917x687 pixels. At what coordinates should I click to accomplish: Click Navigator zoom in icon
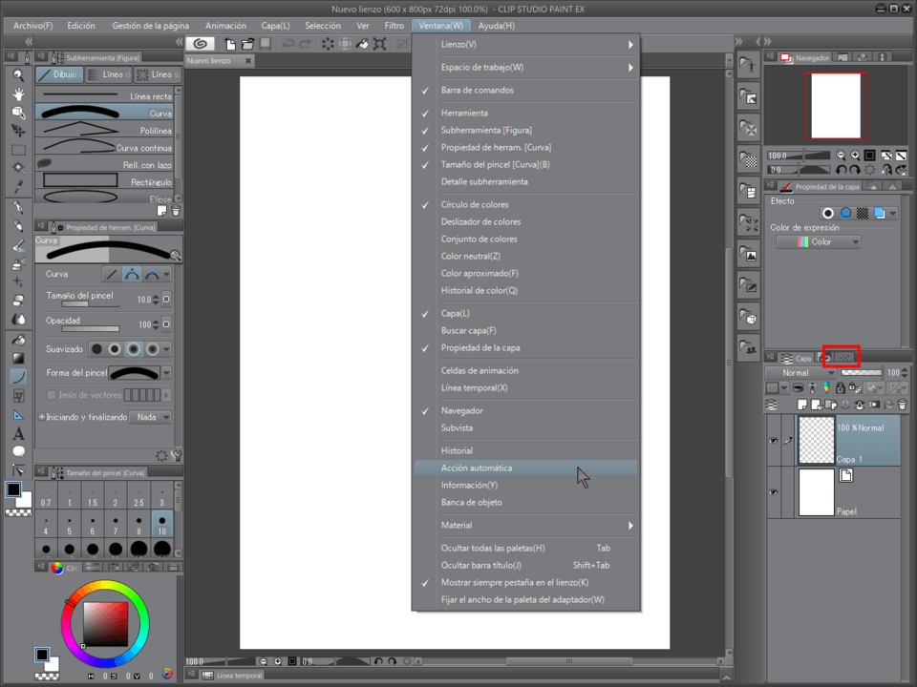tap(855, 156)
